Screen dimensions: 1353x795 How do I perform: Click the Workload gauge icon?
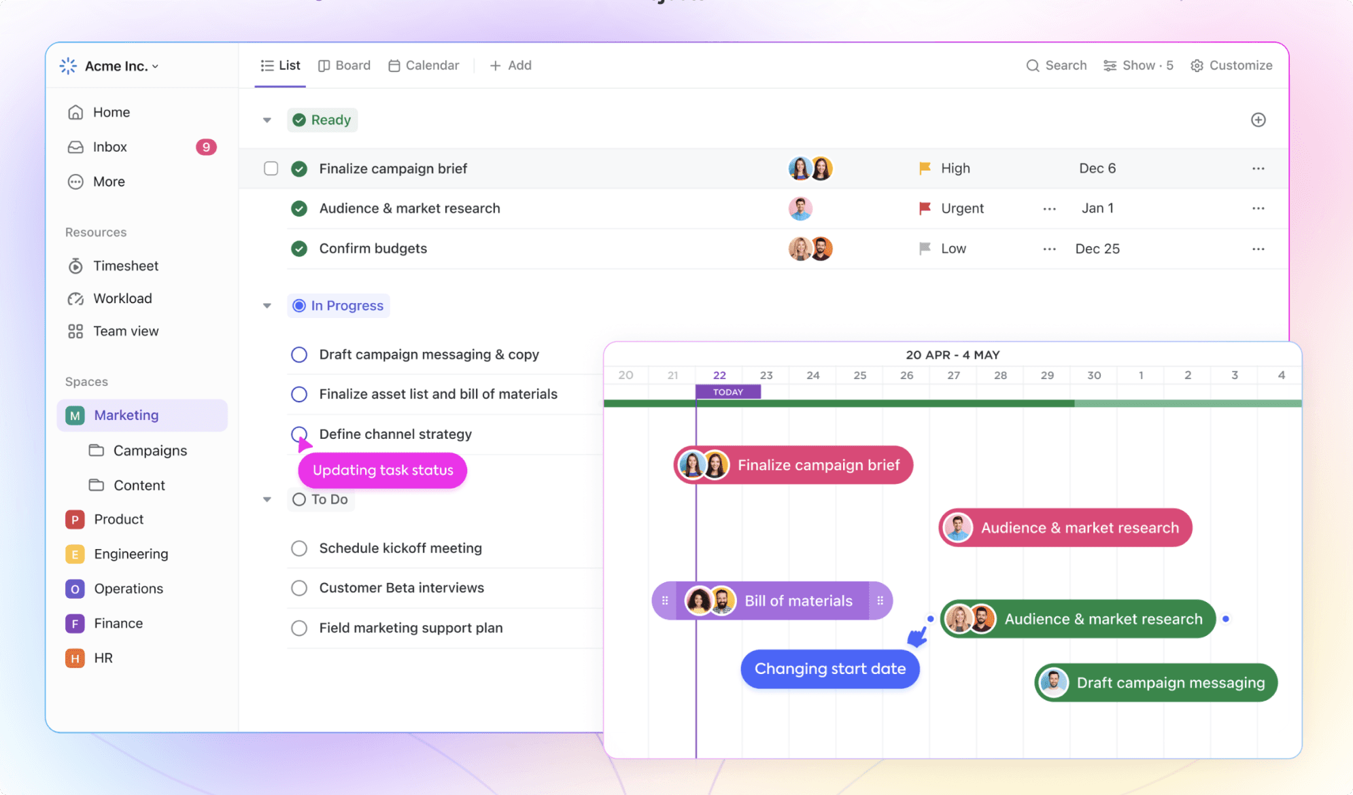[75, 298]
